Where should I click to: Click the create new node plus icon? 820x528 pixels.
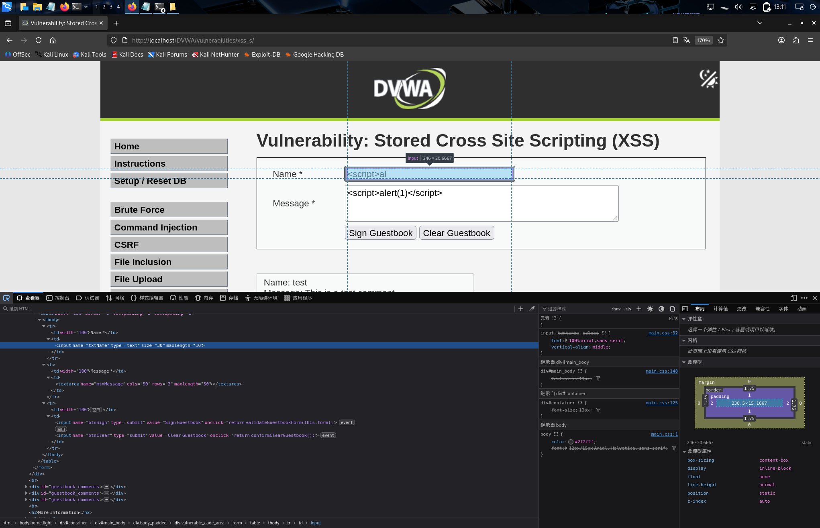point(521,309)
